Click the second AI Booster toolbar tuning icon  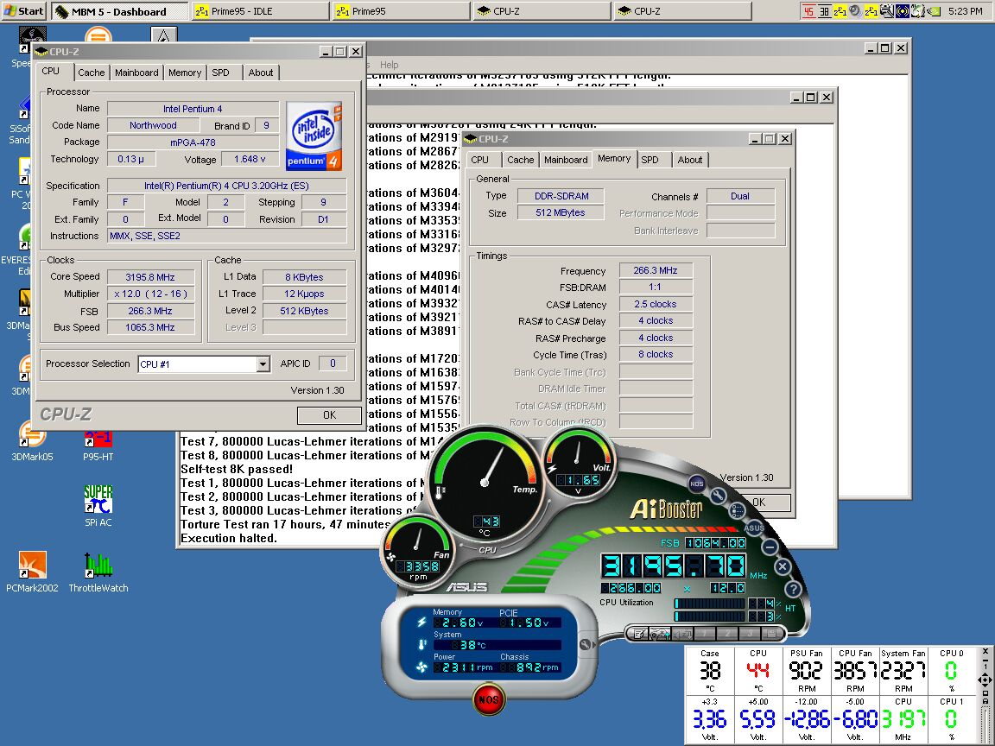[x=660, y=633]
